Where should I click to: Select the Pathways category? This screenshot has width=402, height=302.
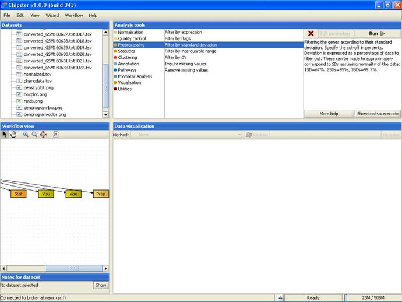127,70
